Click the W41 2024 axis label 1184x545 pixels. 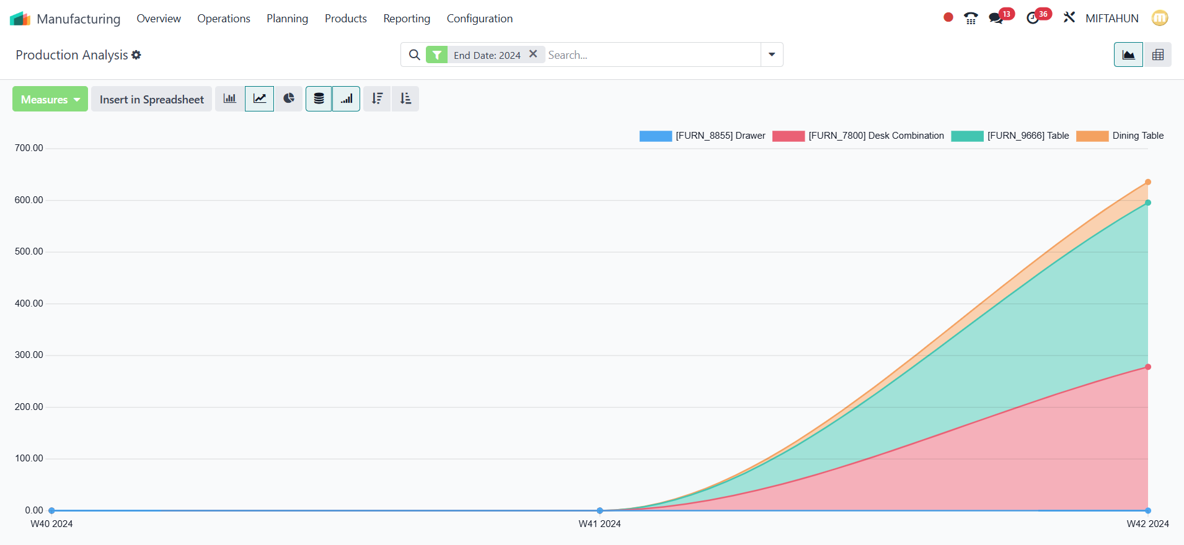point(599,524)
